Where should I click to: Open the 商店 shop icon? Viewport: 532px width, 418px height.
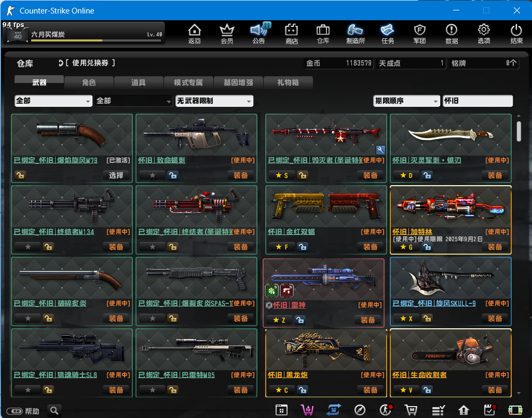[292, 34]
